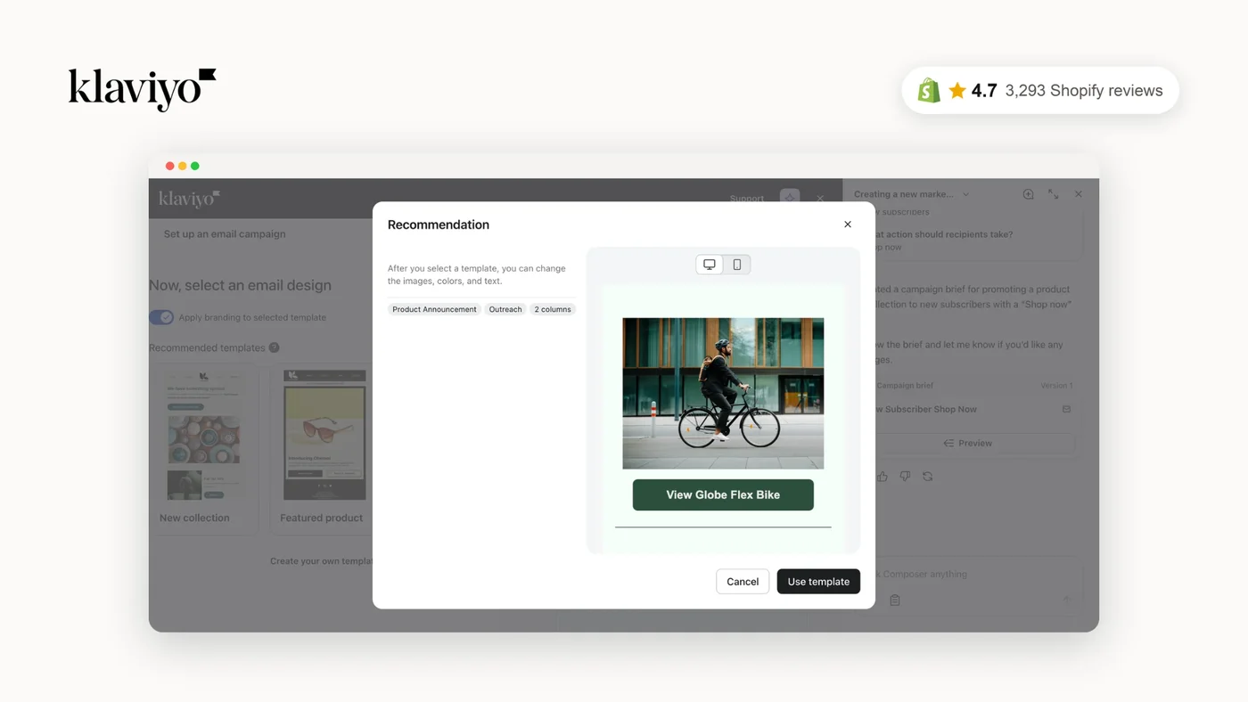Screen dimensions: 1248x702
Task: Click the yellow window minimize dot
Action: 183,166
